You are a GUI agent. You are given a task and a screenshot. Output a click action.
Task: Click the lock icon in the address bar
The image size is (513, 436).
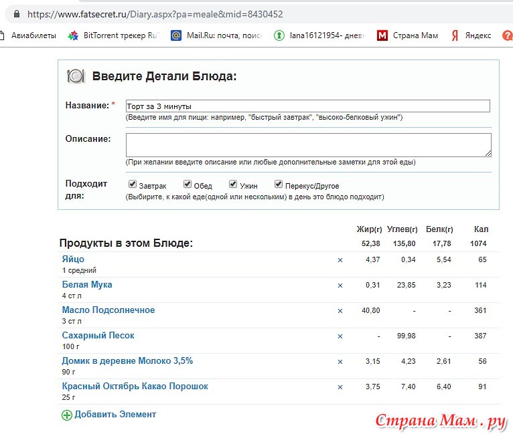point(17,14)
